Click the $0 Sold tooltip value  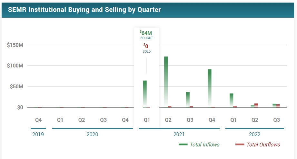[x=146, y=46]
